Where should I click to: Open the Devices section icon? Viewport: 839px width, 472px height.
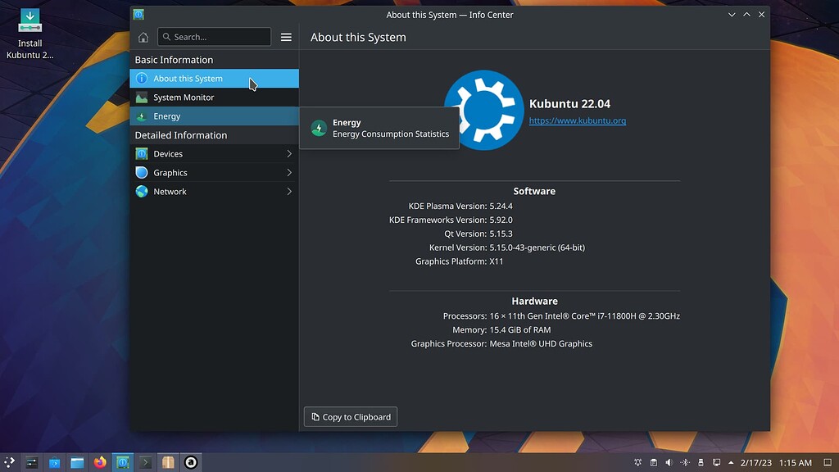tap(143, 153)
